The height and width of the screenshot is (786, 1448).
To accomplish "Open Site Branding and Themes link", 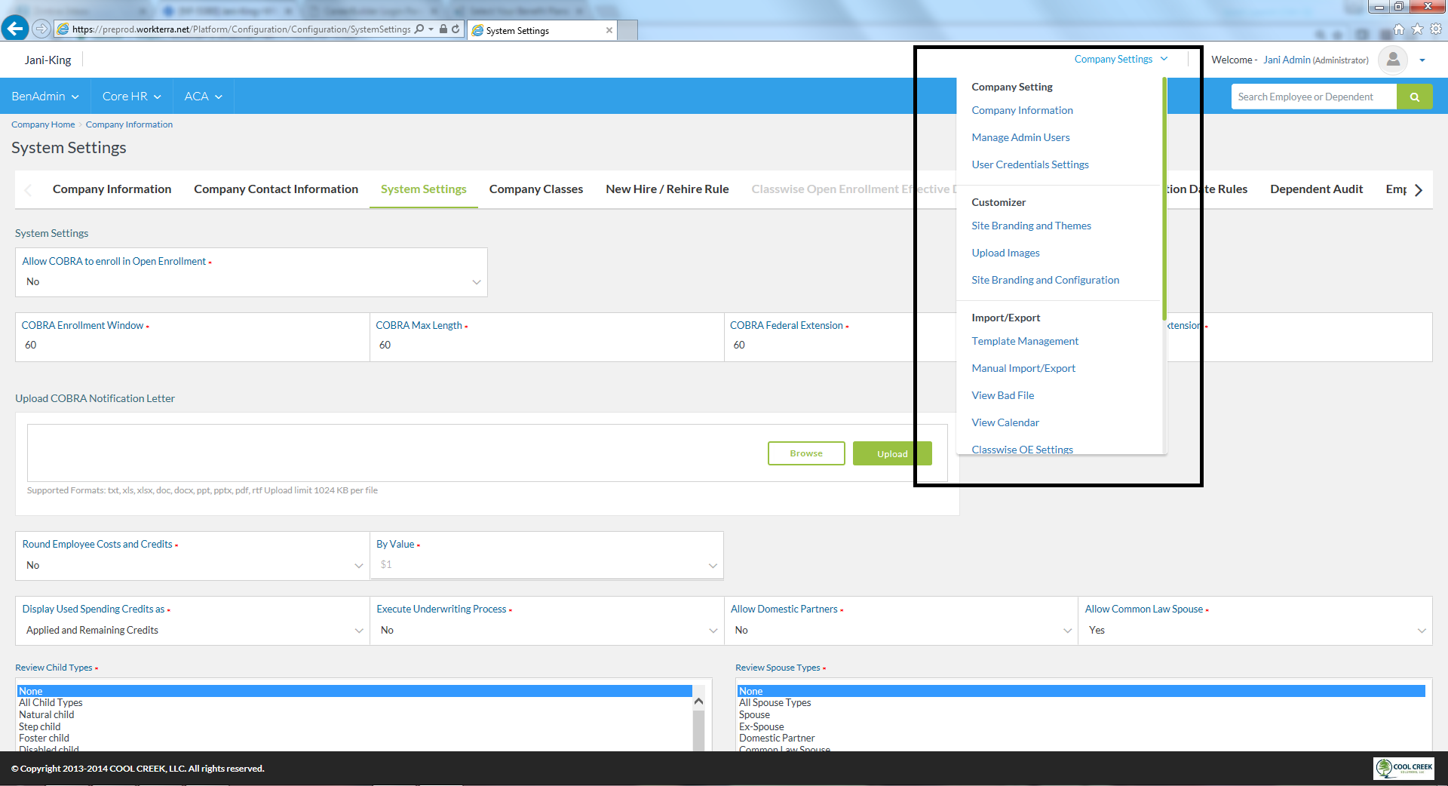I will click(x=1031, y=226).
